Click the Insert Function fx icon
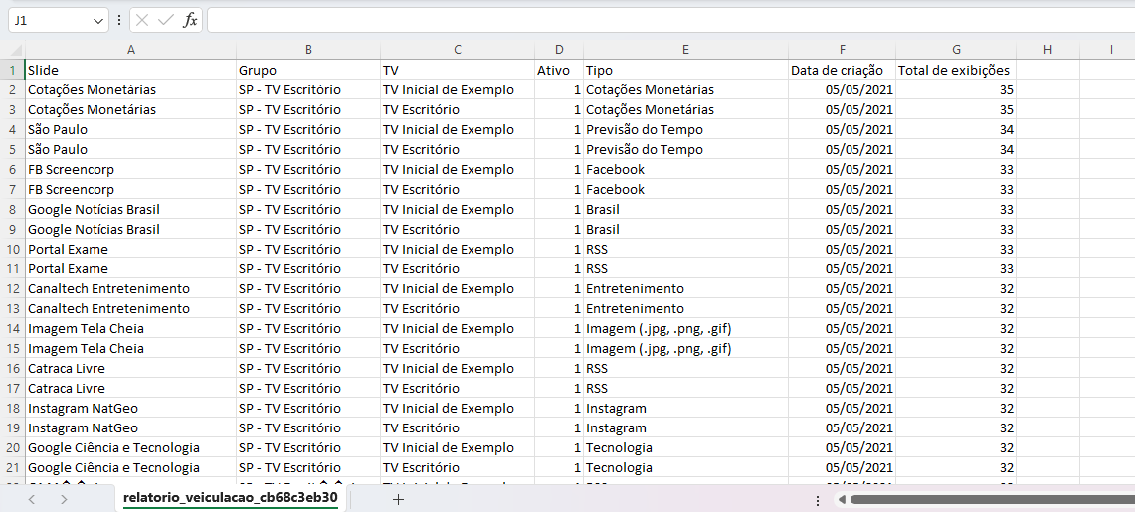 pos(190,20)
